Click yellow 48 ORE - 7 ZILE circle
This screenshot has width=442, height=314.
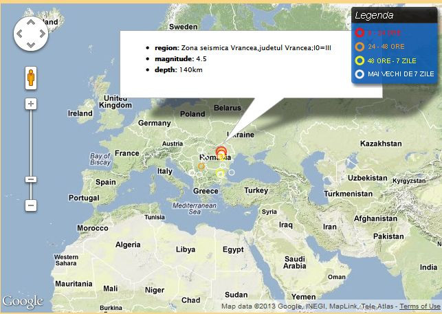pos(360,60)
